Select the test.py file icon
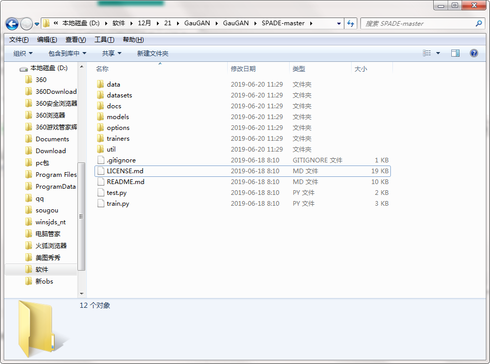 [x=101, y=193]
